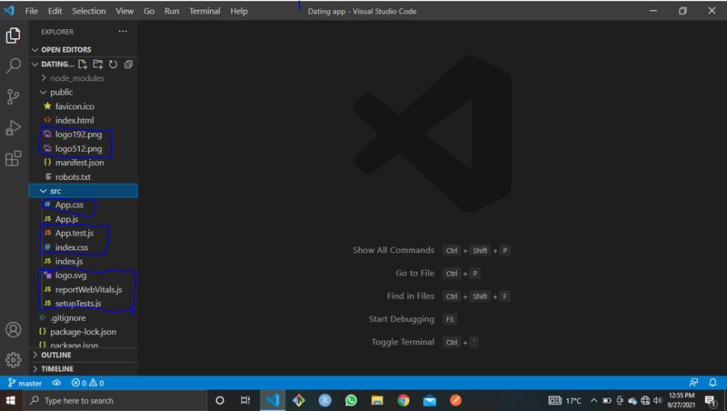Click the Visual Studio Code taskbar icon
The height and width of the screenshot is (411, 727).
[273, 400]
